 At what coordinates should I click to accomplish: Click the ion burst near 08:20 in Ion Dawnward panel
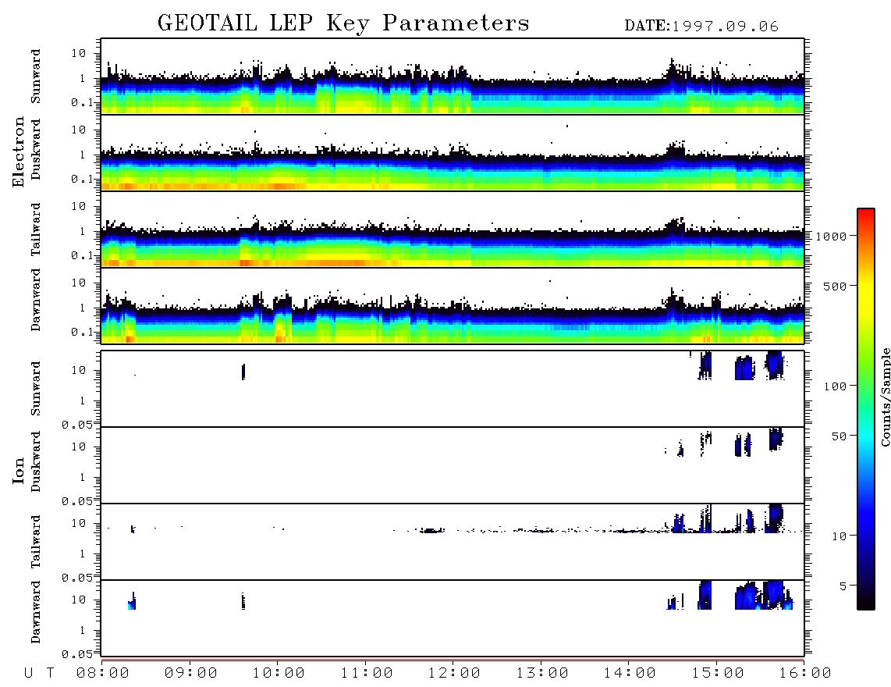[x=133, y=602]
